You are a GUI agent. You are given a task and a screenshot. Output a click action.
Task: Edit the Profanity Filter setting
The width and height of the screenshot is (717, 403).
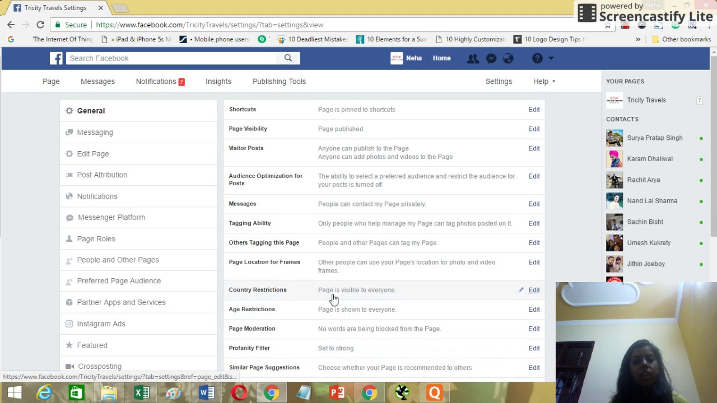click(x=534, y=348)
